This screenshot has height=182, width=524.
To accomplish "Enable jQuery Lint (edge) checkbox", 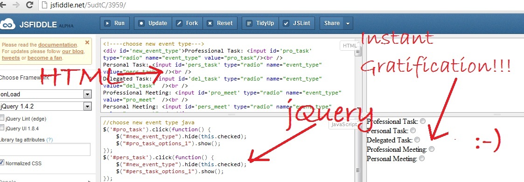I will [2, 118].
